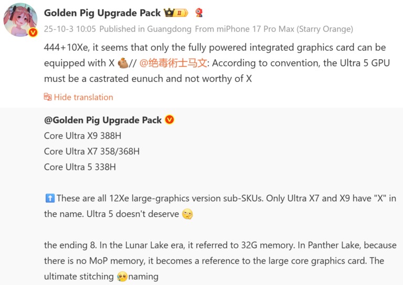The width and height of the screenshot is (403, 285).
Task: Click the crying emoji before "naming"
Action: [122, 276]
